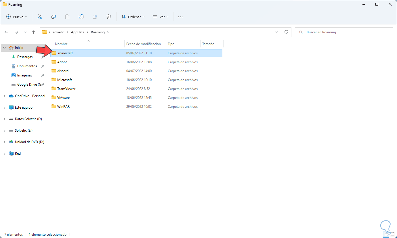This screenshot has height=238, width=397.
Task: Select Inicio in the navigation pane
Action: [x=19, y=48]
